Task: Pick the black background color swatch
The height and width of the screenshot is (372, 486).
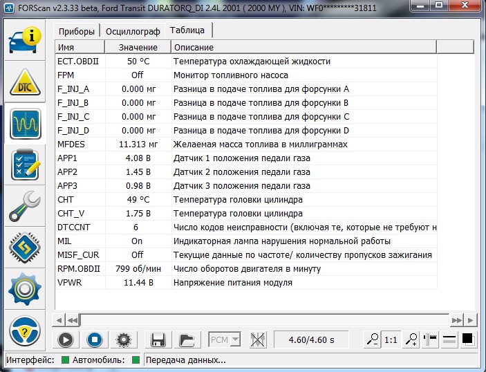Action: 467,339
